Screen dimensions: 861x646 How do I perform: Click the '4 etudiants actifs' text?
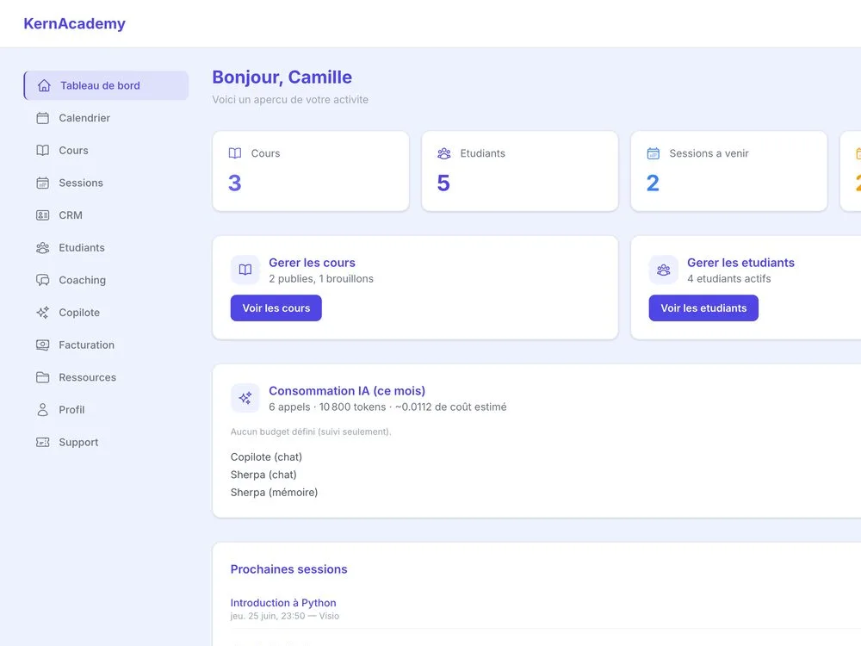point(728,278)
